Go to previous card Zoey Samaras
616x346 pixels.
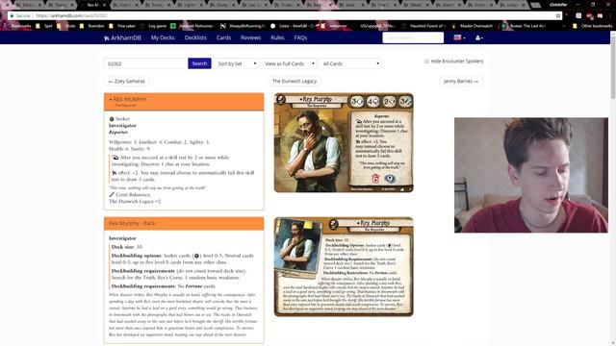point(126,81)
